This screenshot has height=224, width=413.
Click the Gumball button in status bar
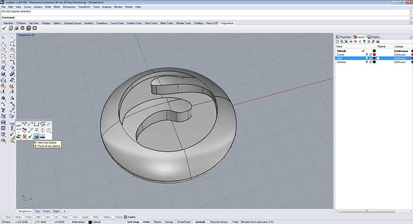point(200,222)
